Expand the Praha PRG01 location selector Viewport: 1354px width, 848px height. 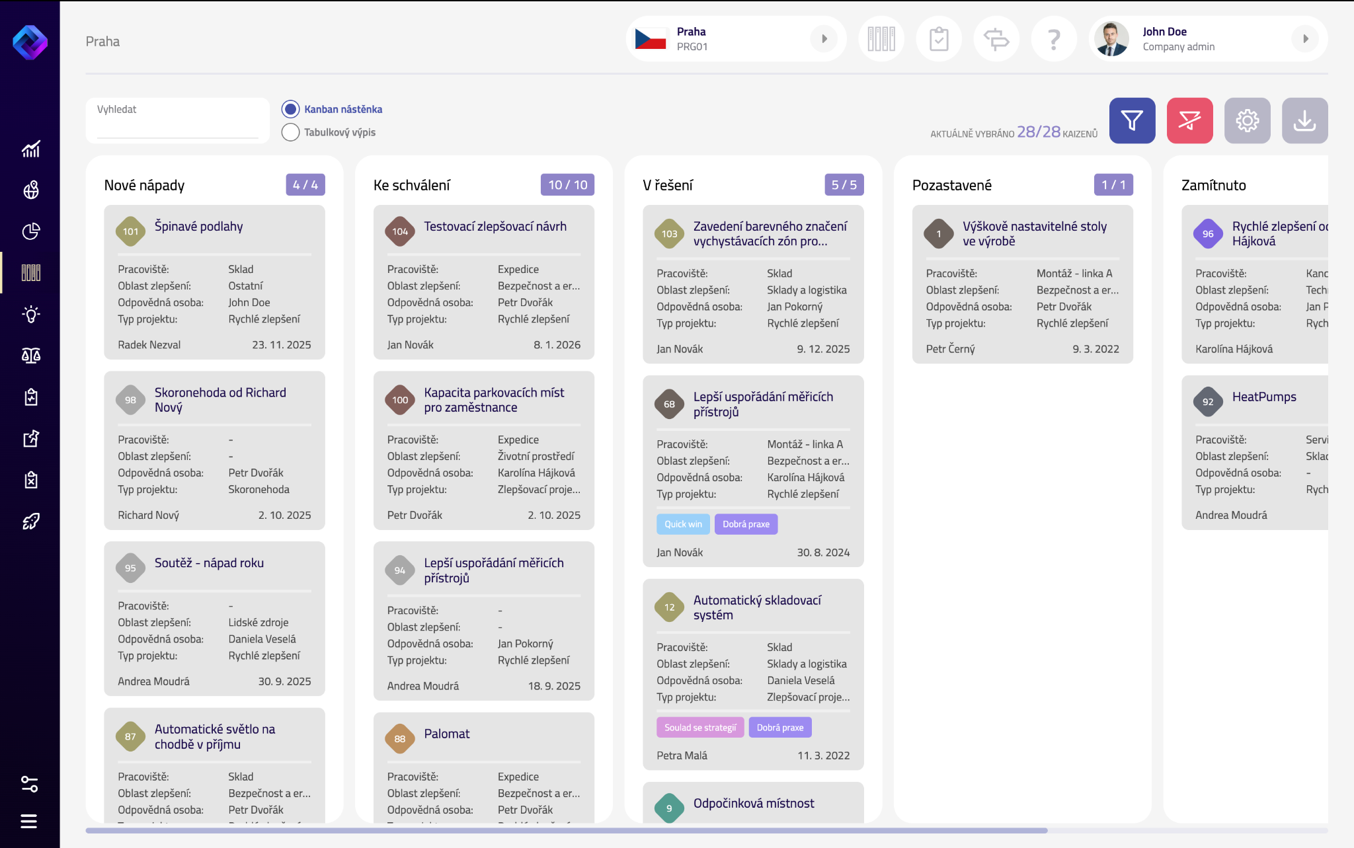824,39
